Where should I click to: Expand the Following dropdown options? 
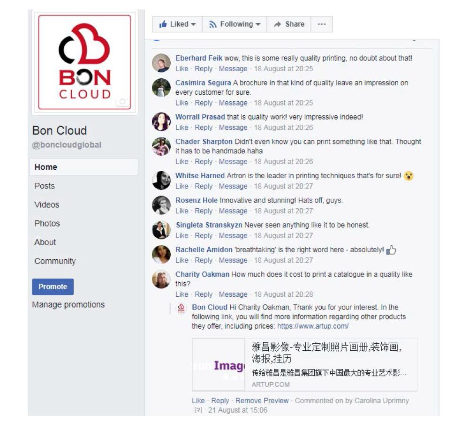tap(234, 24)
